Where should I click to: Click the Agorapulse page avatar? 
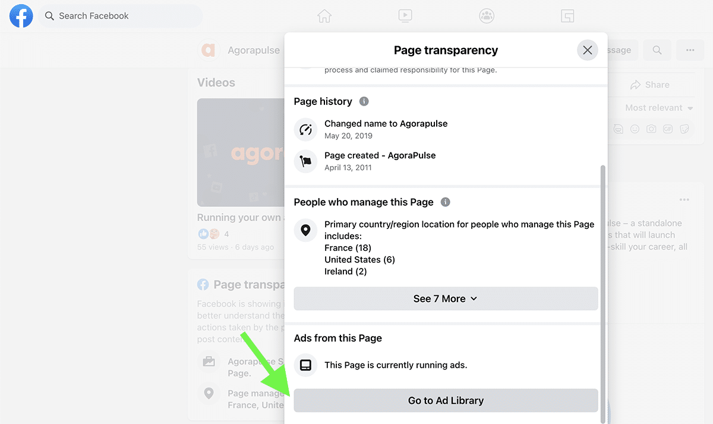[208, 50]
